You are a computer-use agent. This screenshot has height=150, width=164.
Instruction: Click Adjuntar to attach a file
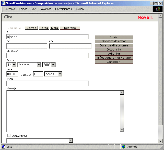[114, 54]
